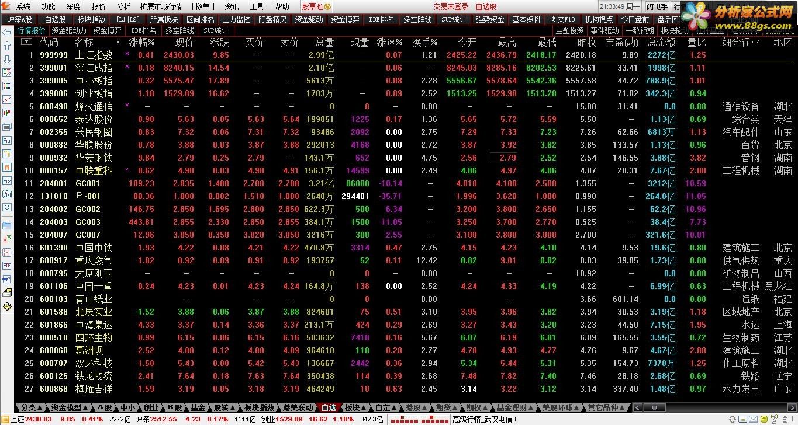The image size is (798, 425).
Task: Click the yellow flower settings sidebar icon
Action: coord(6,305)
